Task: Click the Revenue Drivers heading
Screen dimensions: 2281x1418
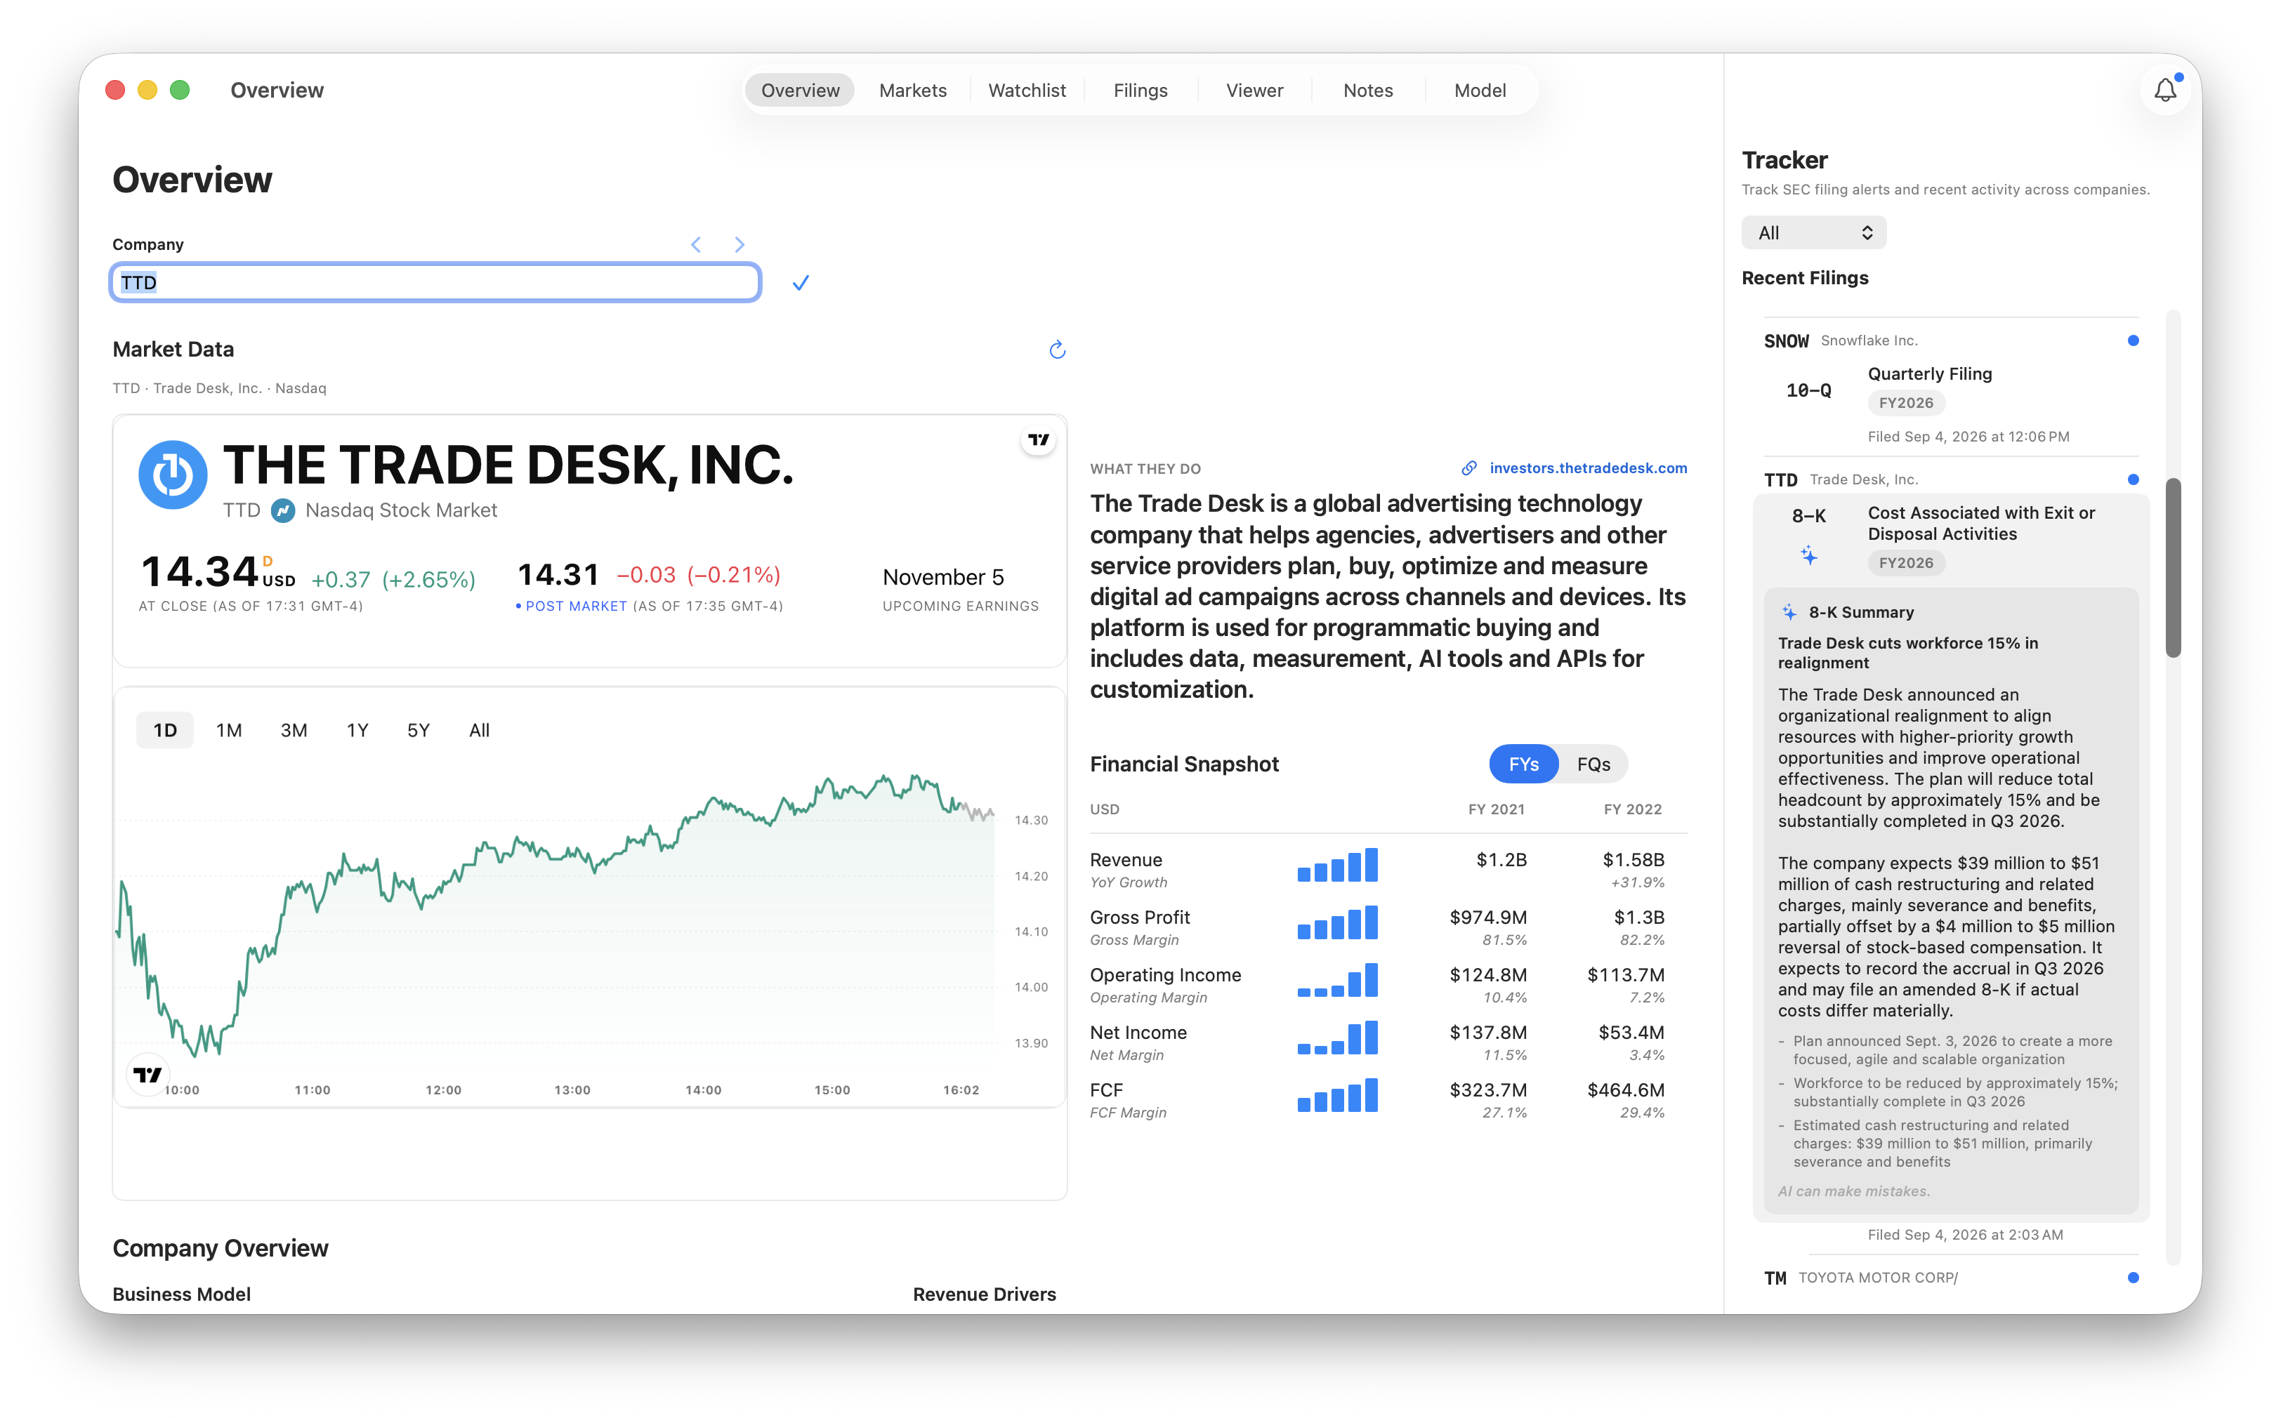Action: tap(985, 1294)
